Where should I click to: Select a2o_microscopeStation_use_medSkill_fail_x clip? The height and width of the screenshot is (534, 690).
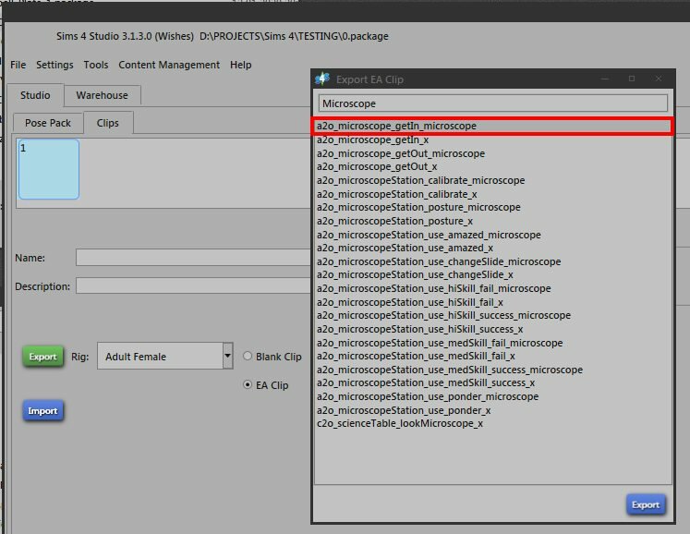[493, 356]
